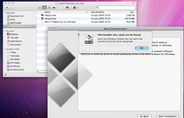Switch Finder to column view
The width and height of the screenshot is (184, 118).
49,7
